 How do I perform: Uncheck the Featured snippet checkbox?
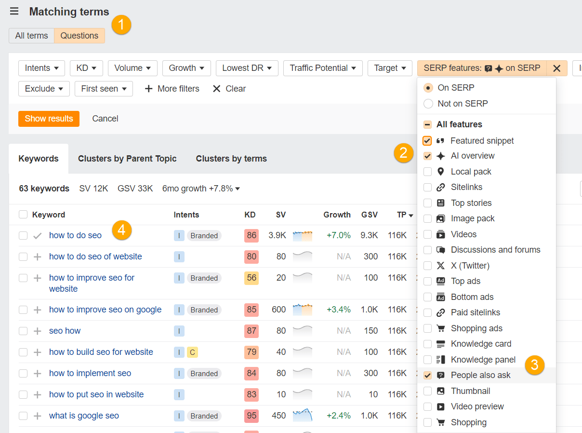(x=427, y=140)
